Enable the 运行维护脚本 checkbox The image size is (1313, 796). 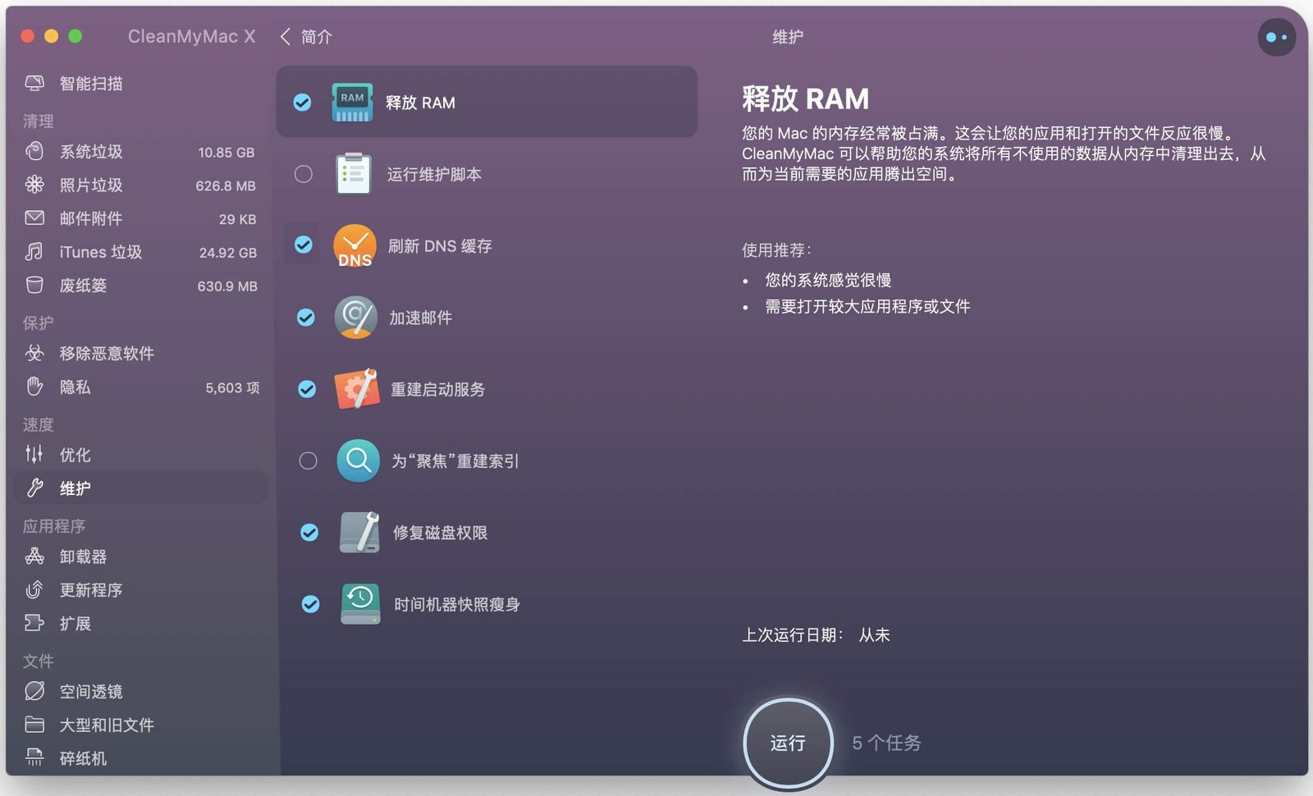point(304,174)
